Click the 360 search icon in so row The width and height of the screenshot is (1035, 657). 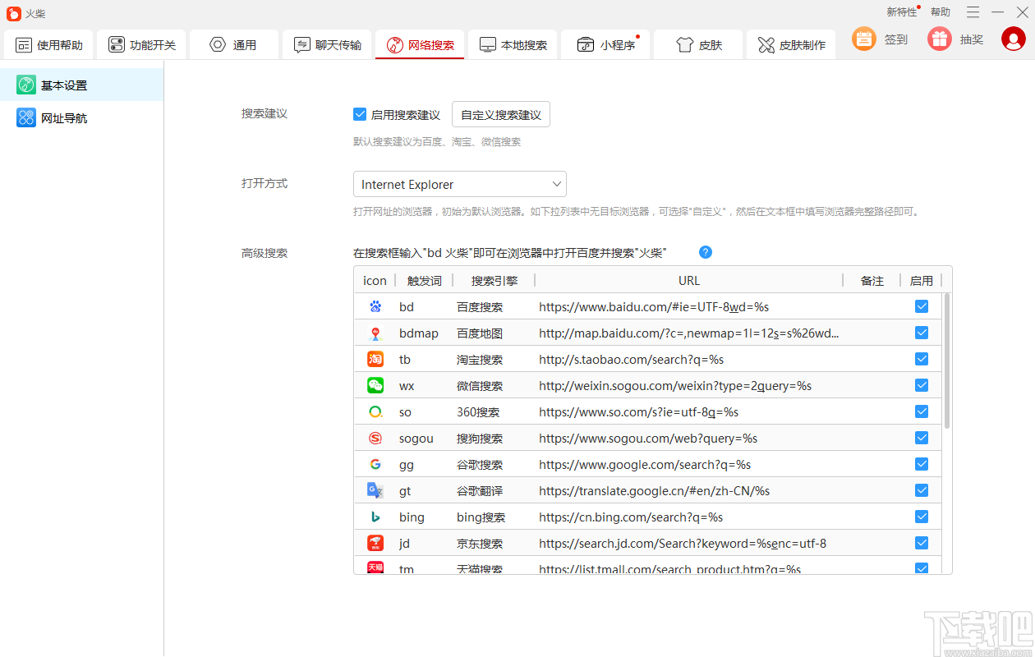point(375,411)
